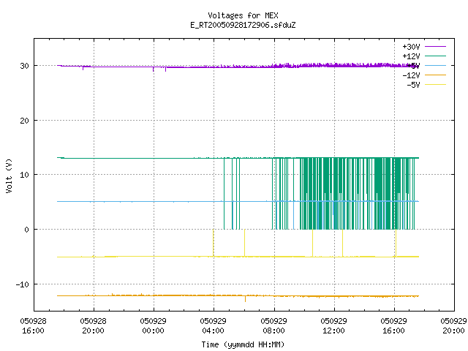Click the -5V legend label
468x351 pixels.
pos(413,85)
